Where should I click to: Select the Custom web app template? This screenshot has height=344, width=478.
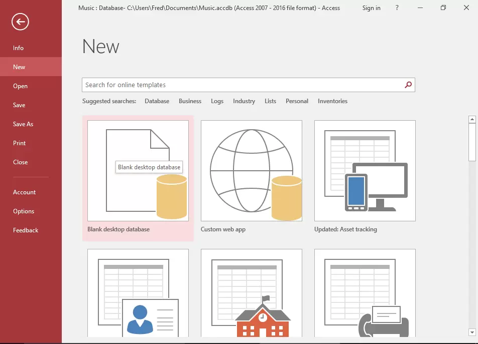coord(251,171)
